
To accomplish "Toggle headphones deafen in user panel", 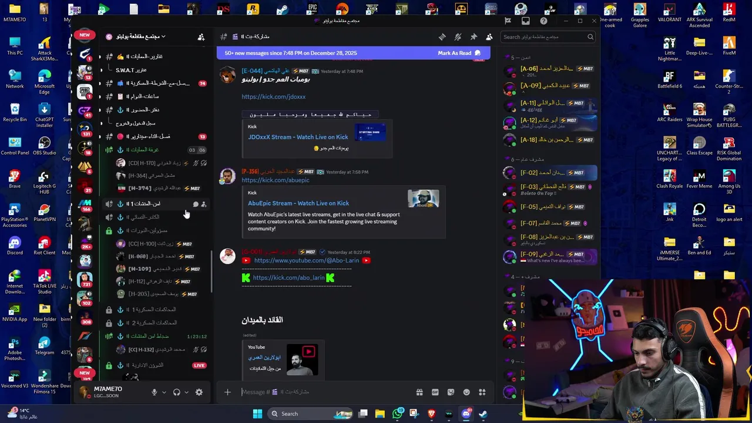I will click(176, 392).
